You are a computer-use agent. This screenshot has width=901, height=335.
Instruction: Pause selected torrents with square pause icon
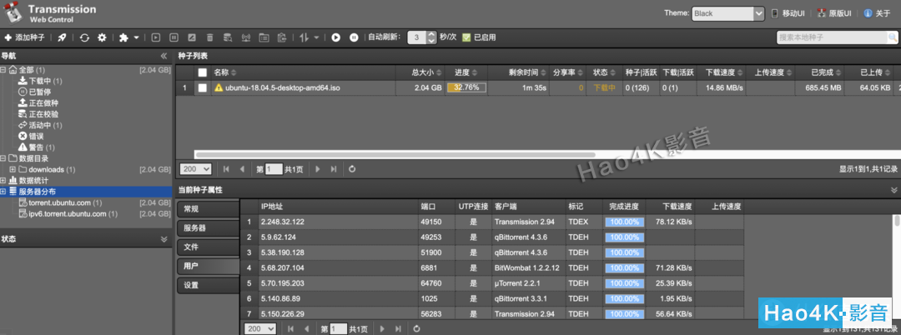tap(174, 37)
